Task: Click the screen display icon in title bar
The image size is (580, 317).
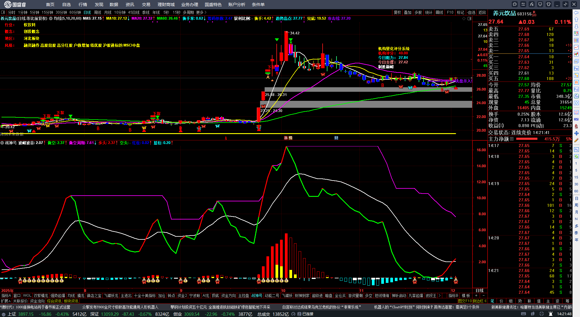Action: tap(540, 4)
